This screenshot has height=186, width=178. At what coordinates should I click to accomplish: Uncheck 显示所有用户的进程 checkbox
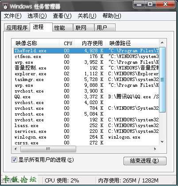[14, 160]
